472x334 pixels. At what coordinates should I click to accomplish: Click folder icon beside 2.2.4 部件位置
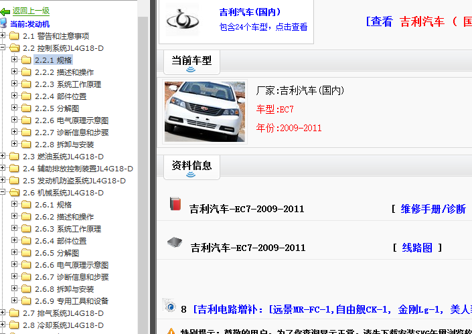point(26,96)
